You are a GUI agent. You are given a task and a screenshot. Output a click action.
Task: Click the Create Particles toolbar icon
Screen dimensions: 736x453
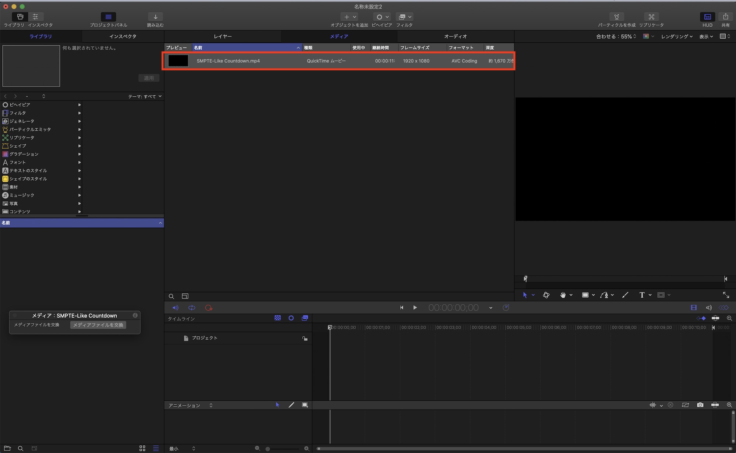(616, 17)
